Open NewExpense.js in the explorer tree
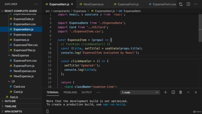Viewport: 202px width, 114px height. coord(24,76)
